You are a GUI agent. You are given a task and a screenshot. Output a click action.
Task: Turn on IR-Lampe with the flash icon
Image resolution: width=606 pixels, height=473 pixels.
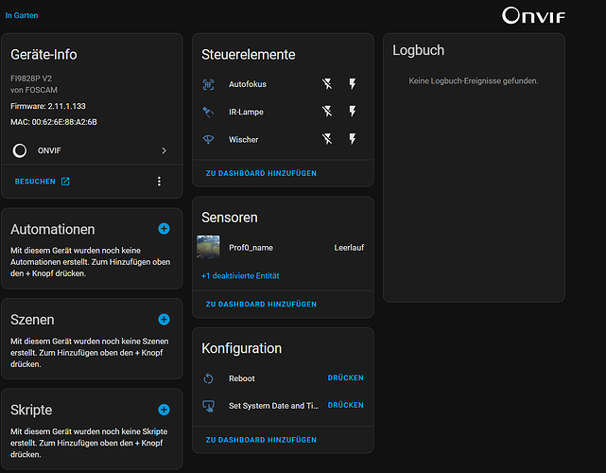pos(353,112)
